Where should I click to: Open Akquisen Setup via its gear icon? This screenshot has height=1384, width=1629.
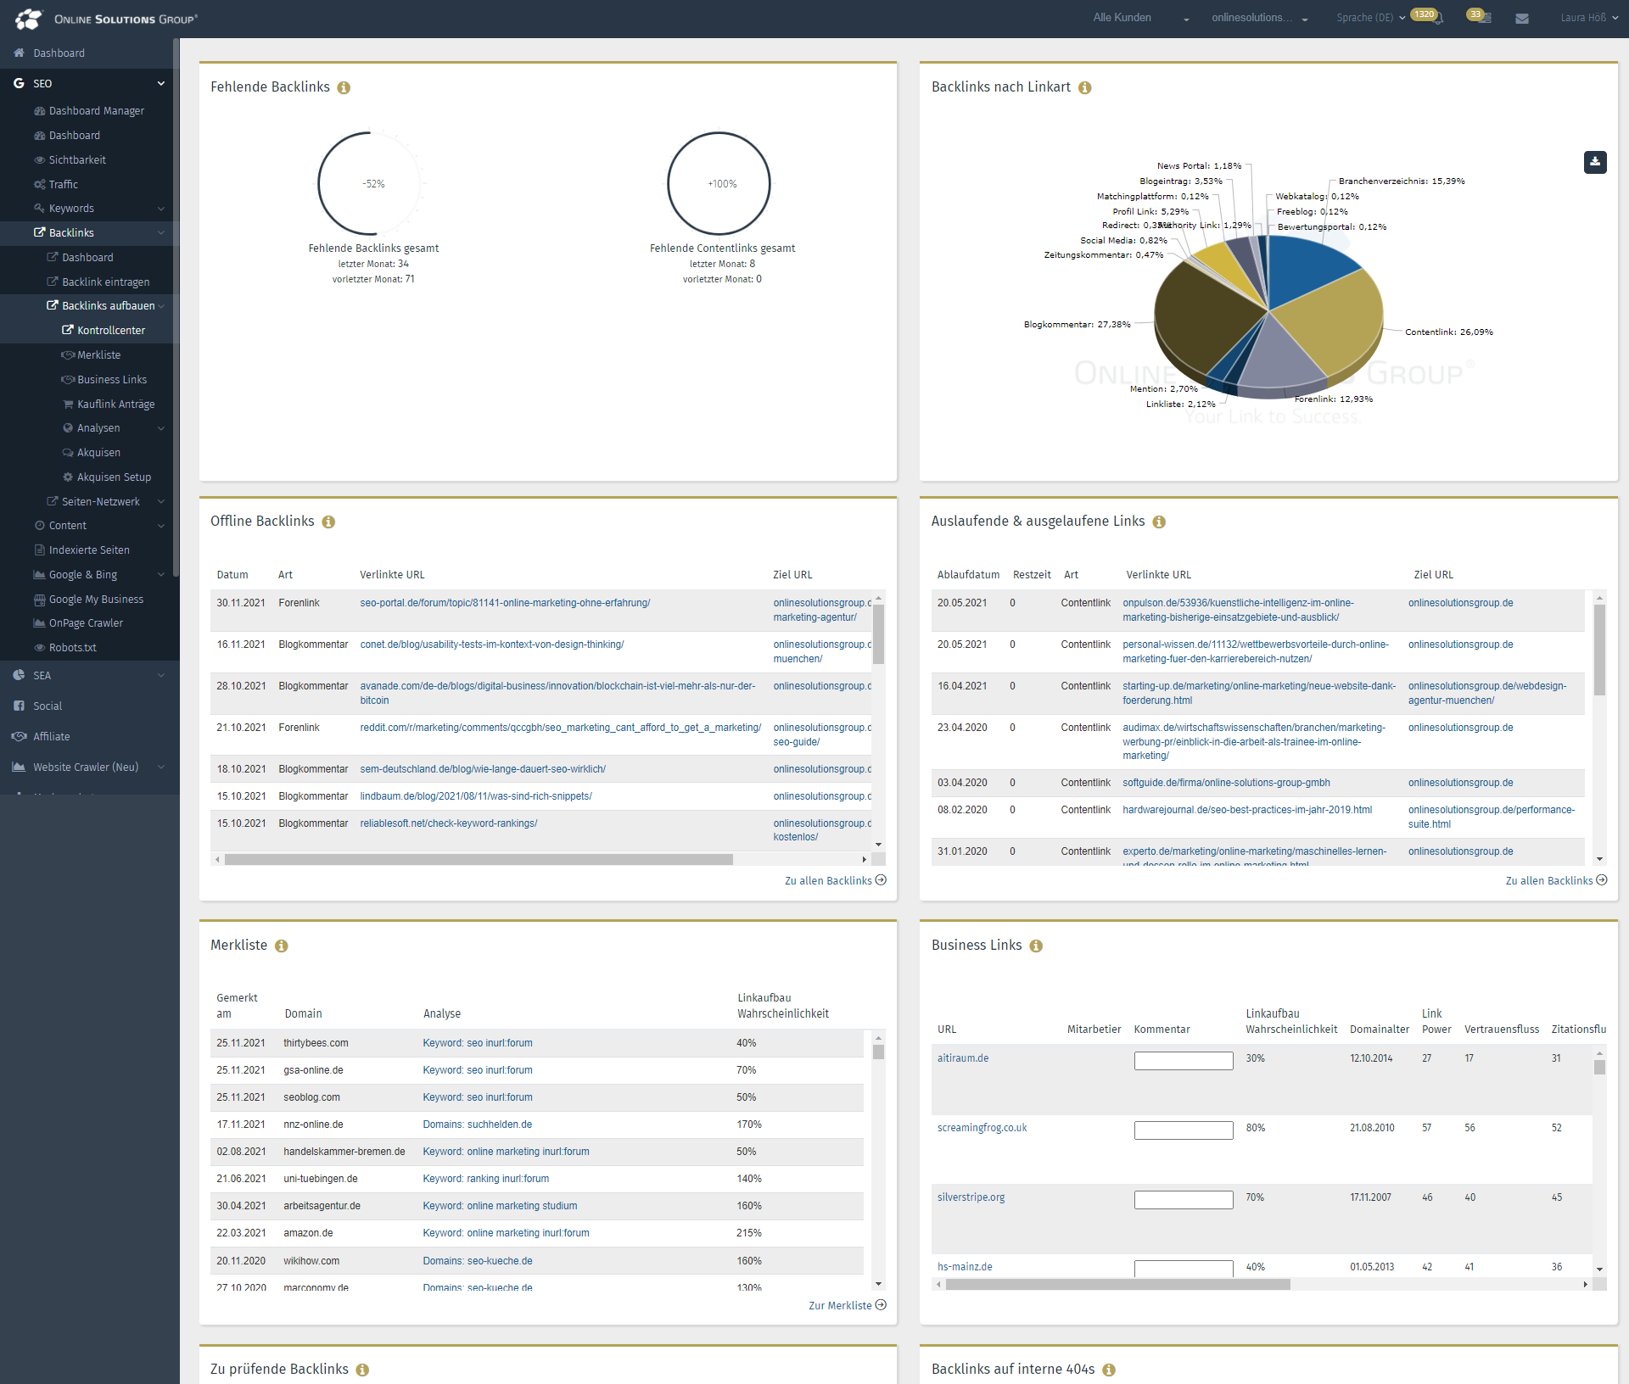67,477
